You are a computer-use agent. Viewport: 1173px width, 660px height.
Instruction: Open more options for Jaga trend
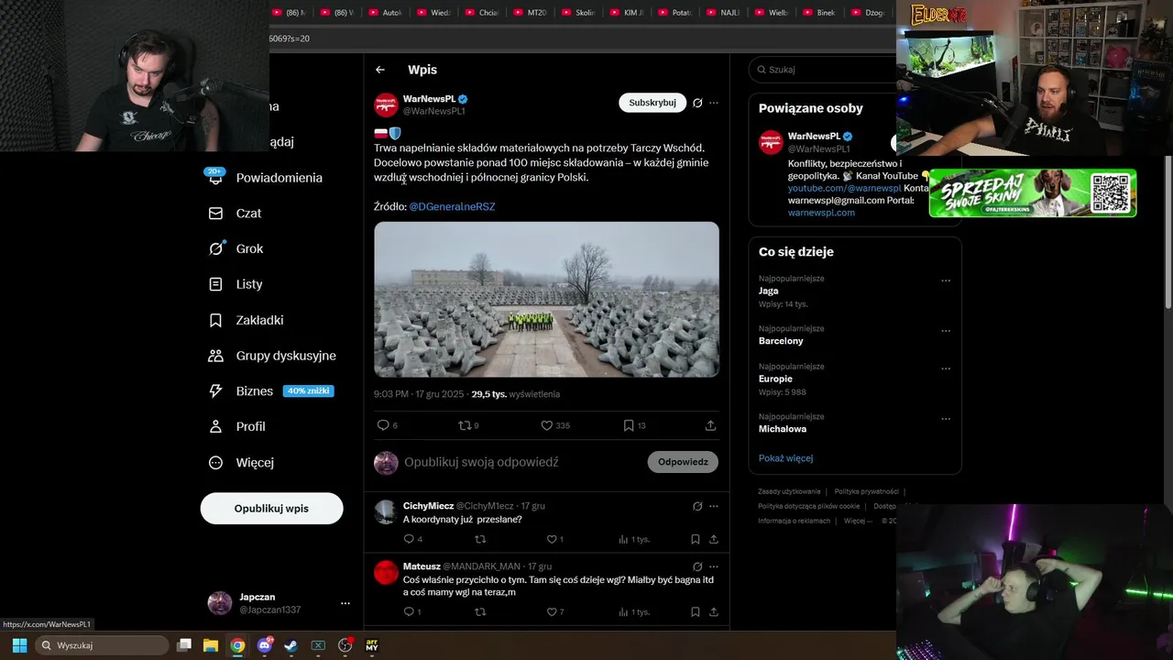click(x=946, y=281)
